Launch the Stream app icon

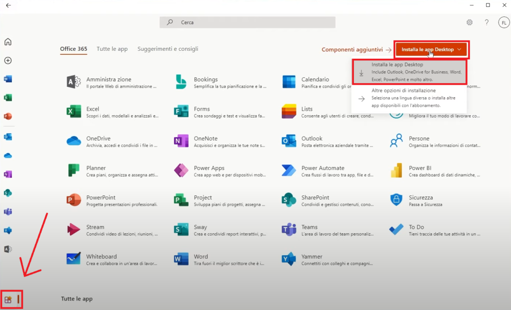click(x=74, y=230)
